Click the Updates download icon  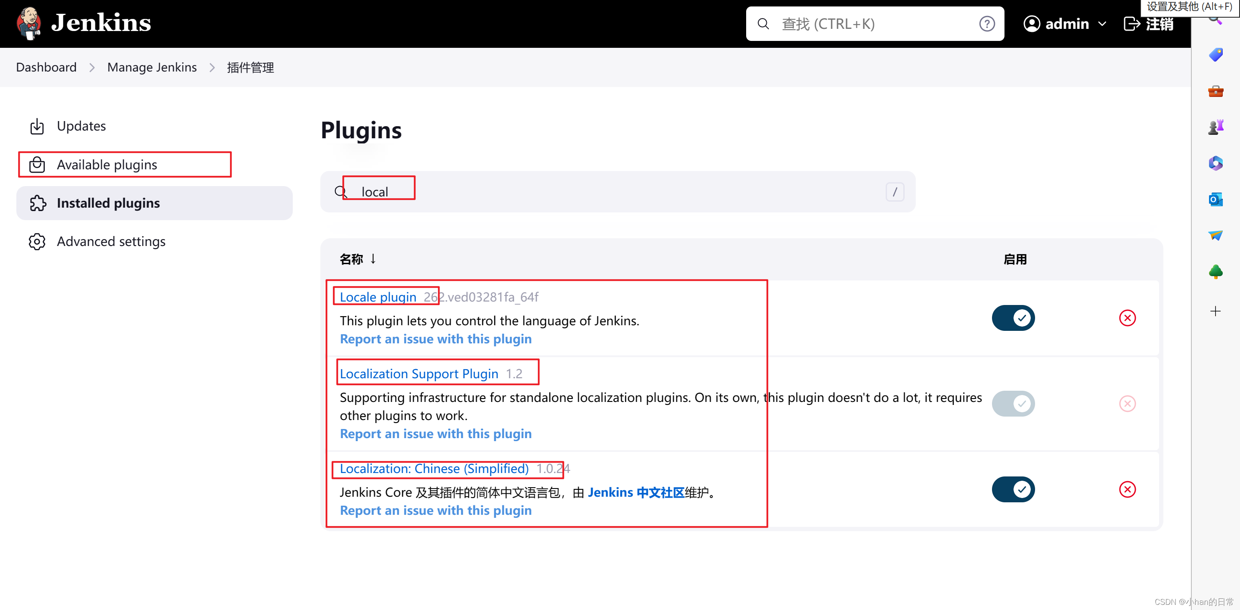click(37, 126)
